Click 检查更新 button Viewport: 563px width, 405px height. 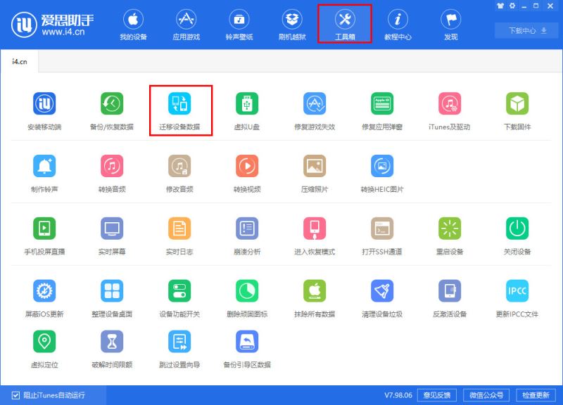click(x=536, y=395)
